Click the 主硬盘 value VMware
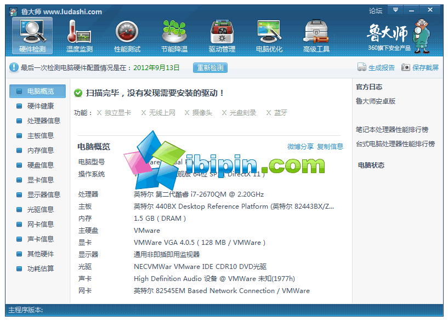Image resolution: width=448 pixels, height=321 pixels. [x=147, y=231]
